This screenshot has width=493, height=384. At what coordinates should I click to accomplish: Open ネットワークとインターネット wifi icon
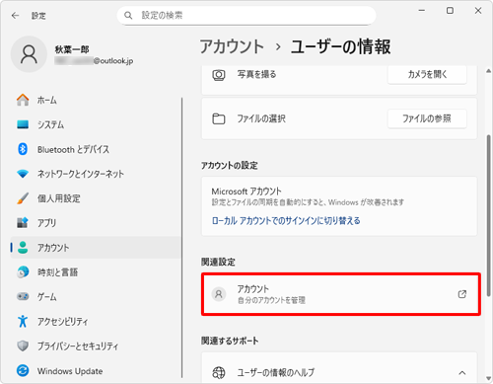(x=23, y=174)
